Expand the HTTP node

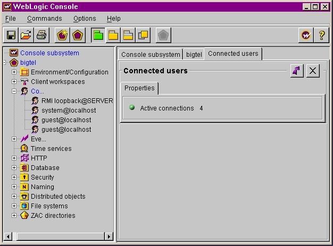[14, 158]
